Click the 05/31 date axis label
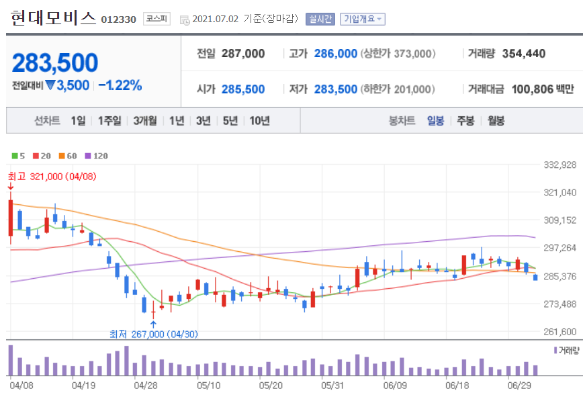Screen dimensions: 583x397 pyautogui.click(x=332, y=386)
